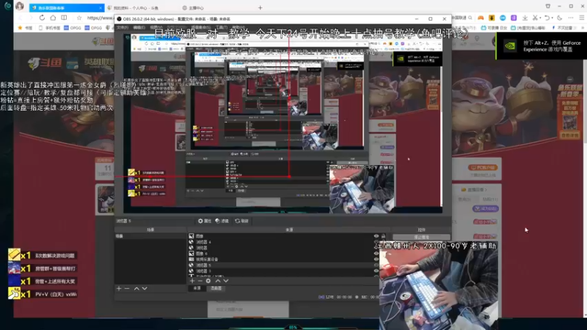
Task: Click the 滤镜 filters button in OBS
Action: pos(222,221)
